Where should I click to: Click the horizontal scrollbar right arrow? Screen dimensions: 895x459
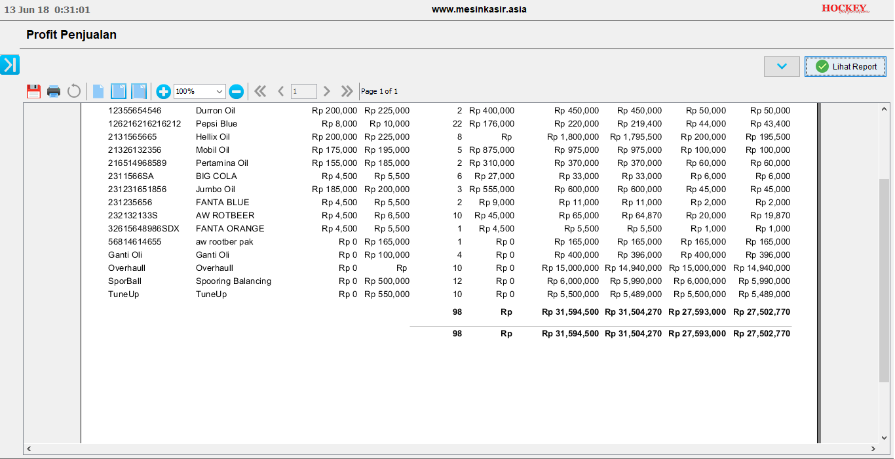(873, 449)
